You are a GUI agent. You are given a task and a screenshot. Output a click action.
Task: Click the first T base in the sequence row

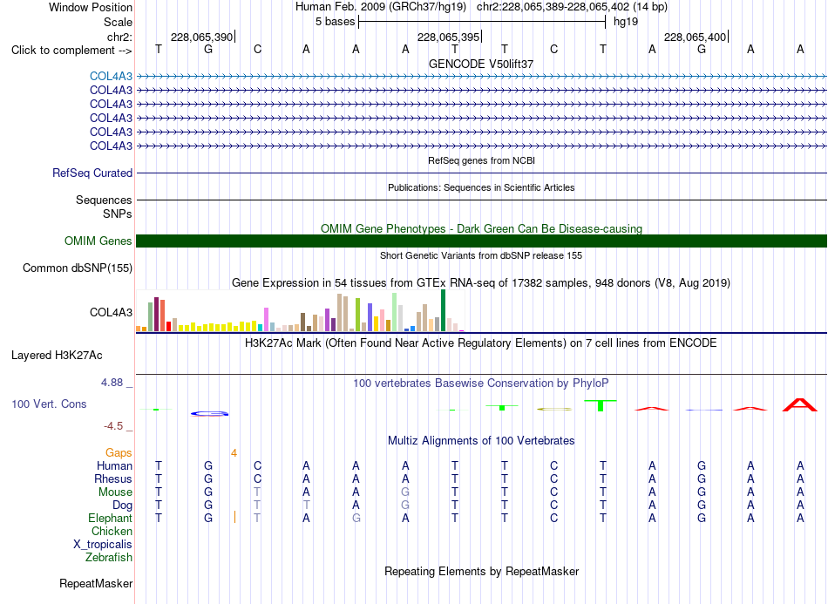point(159,49)
